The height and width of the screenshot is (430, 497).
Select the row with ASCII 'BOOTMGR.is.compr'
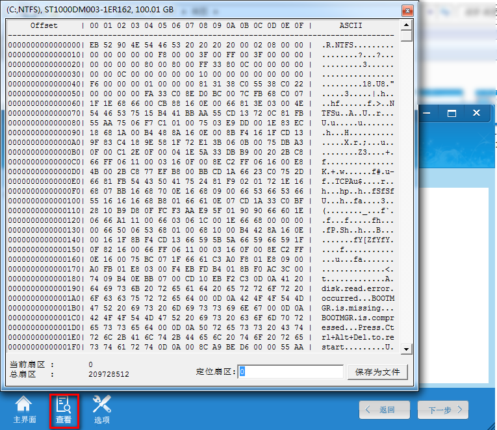pos(201,318)
